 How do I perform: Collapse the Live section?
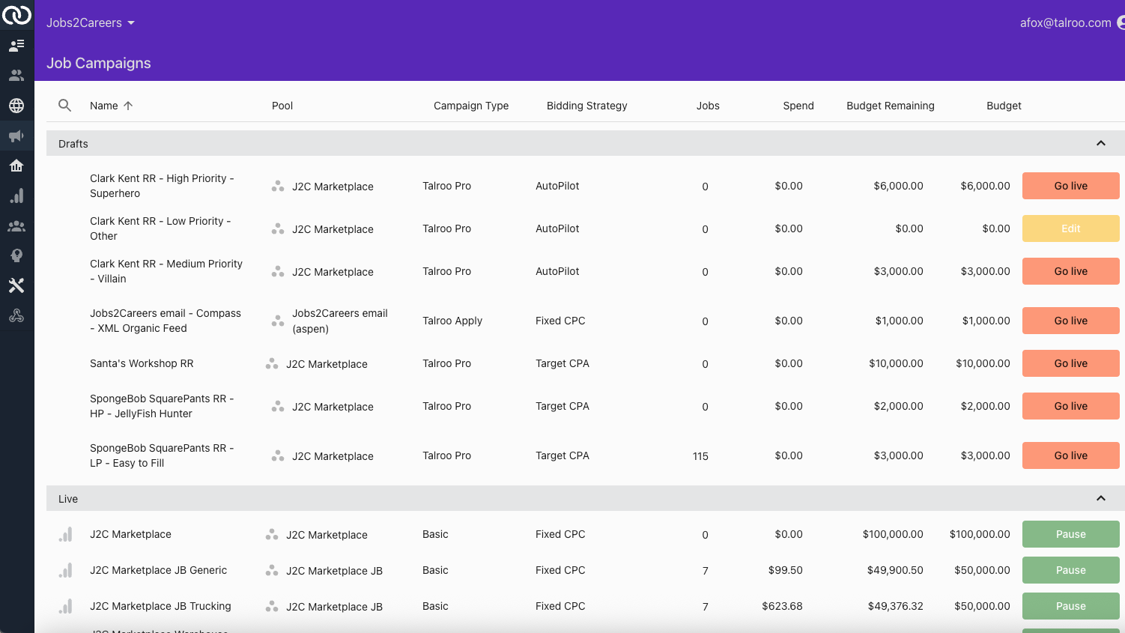1101,498
